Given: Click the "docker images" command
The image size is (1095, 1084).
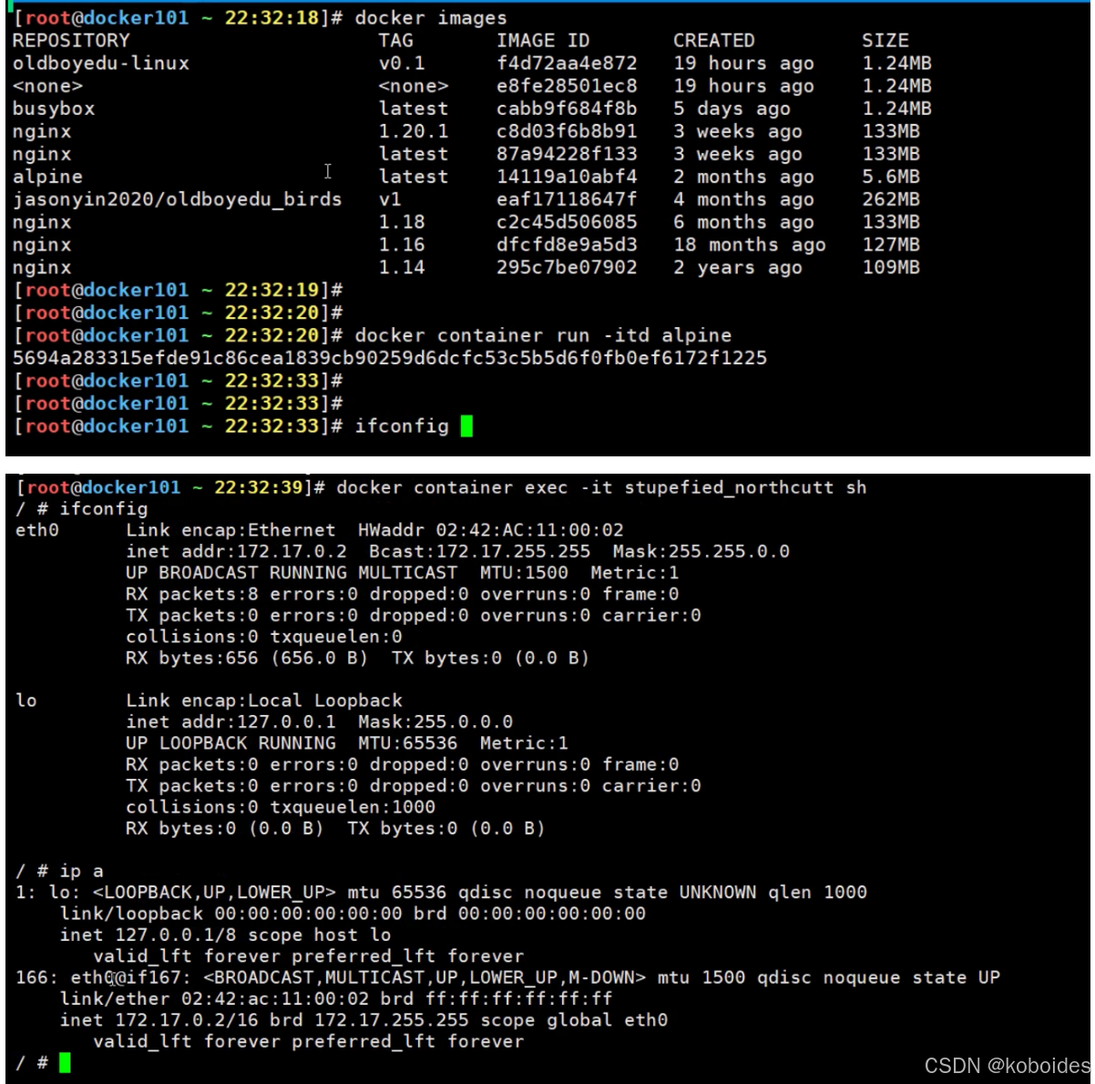Looking at the screenshot, I should (x=431, y=18).
